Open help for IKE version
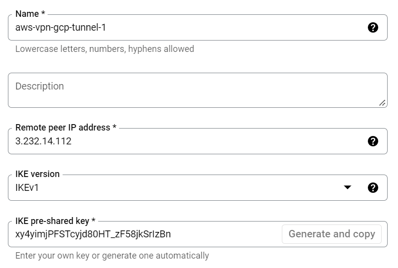The image size is (398, 268). click(x=373, y=187)
